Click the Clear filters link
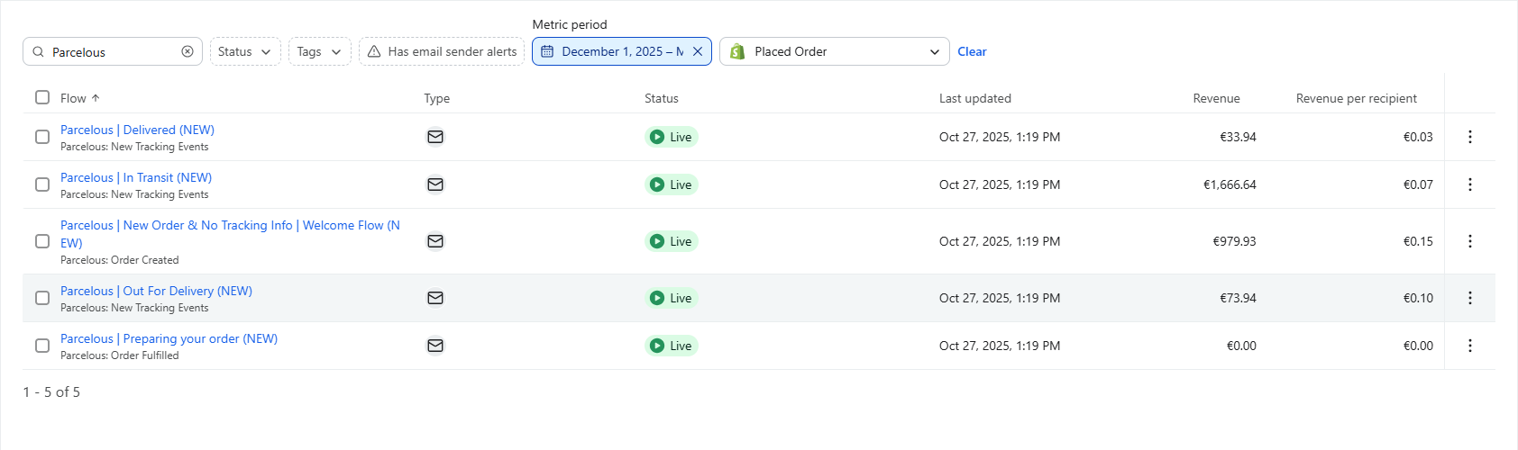Image resolution: width=1518 pixels, height=450 pixels. coord(972,51)
